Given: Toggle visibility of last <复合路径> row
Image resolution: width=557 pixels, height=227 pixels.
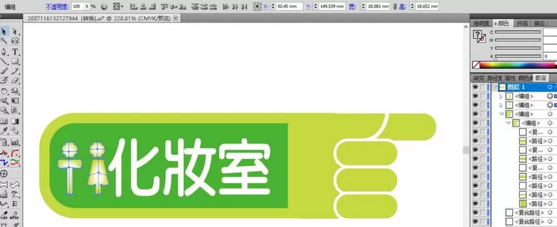Looking at the screenshot, I should pos(475,222).
